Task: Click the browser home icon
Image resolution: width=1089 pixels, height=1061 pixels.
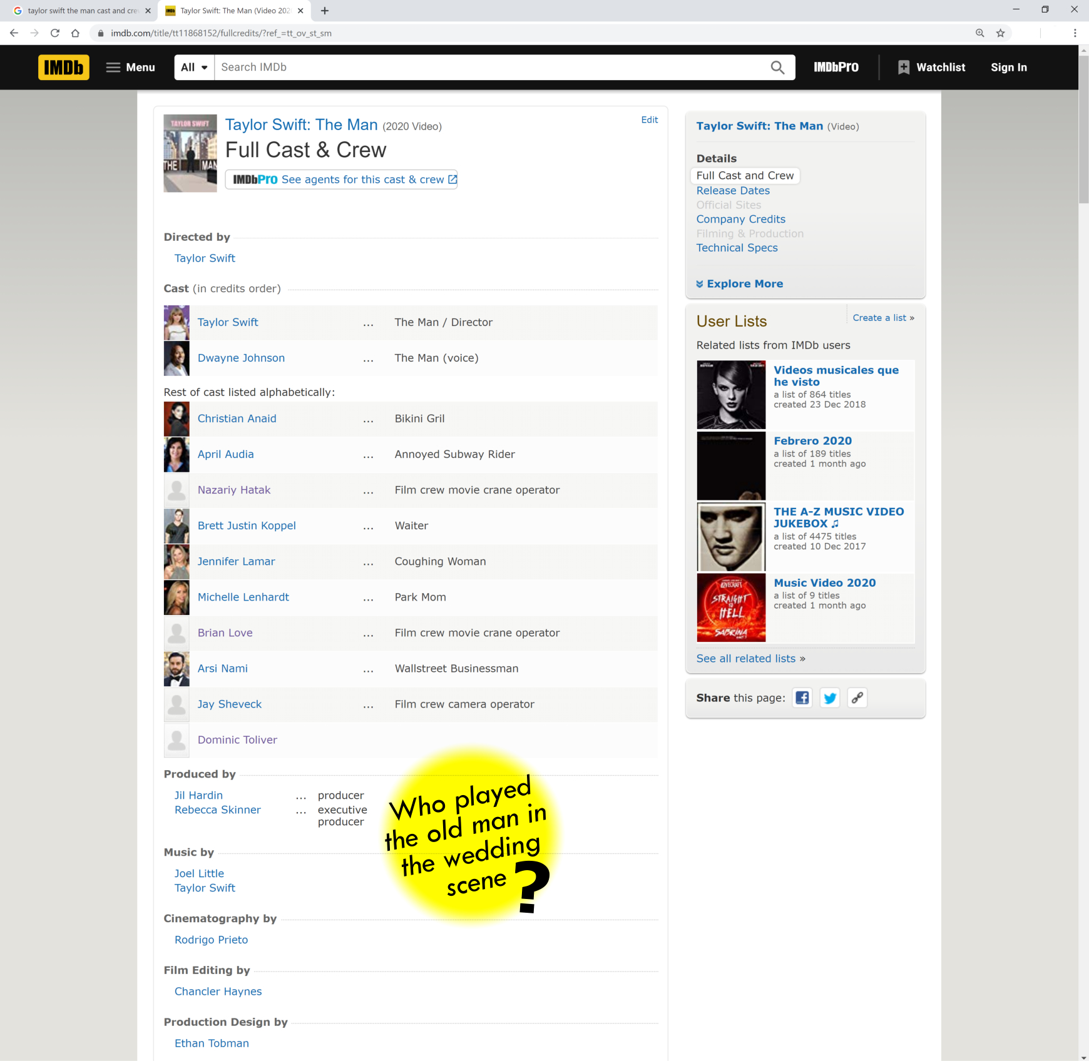Action: pos(75,33)
